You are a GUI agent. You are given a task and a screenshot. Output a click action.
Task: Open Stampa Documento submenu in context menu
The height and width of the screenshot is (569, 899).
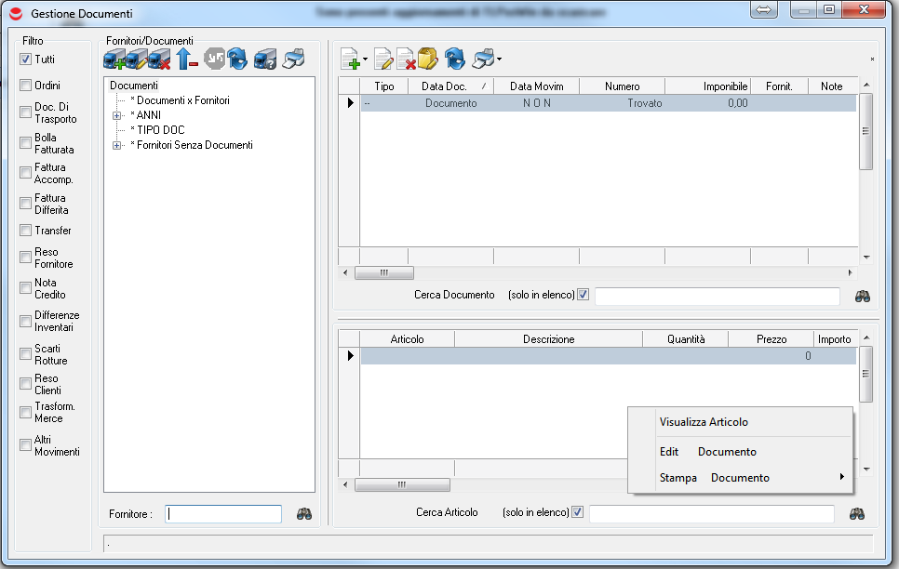740,478
